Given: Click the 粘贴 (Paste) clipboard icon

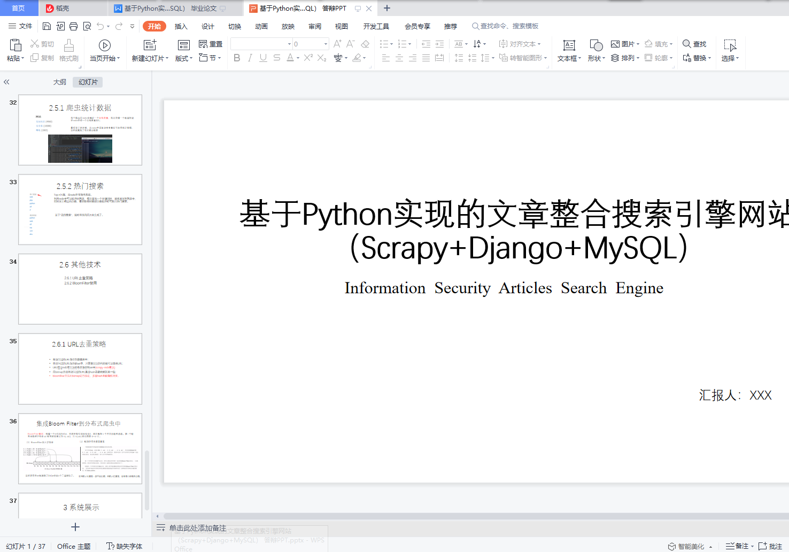Looking at the screenshot, I should pos(15,45).
